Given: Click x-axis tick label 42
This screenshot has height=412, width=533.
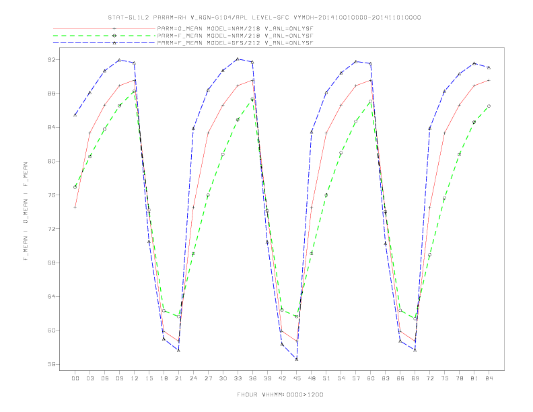Looking at the screenshot, I should coord(282,378).
